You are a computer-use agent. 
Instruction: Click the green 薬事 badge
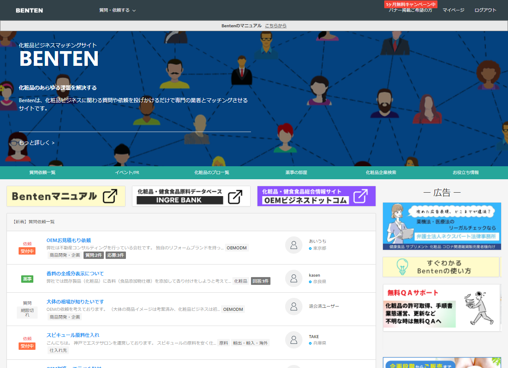point(27,279)
